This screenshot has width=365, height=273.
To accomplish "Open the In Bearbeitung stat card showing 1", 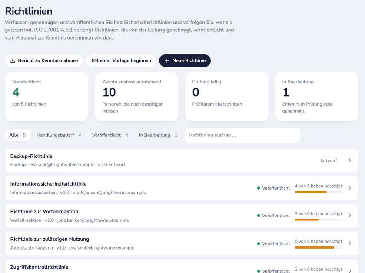I will pyautogui.click(x=317, y=97).
